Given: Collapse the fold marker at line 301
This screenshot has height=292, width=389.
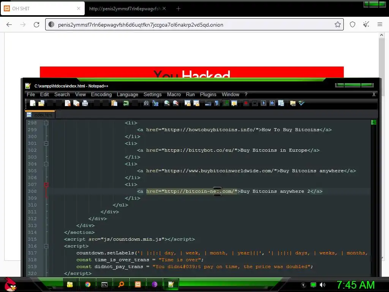Looking at the screenshot, I should [46, 143].
